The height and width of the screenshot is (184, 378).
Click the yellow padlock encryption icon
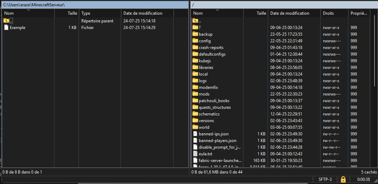tap(343, 179)
